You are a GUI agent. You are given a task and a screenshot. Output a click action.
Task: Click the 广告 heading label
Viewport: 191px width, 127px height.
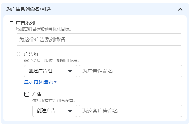click(37, 94)
